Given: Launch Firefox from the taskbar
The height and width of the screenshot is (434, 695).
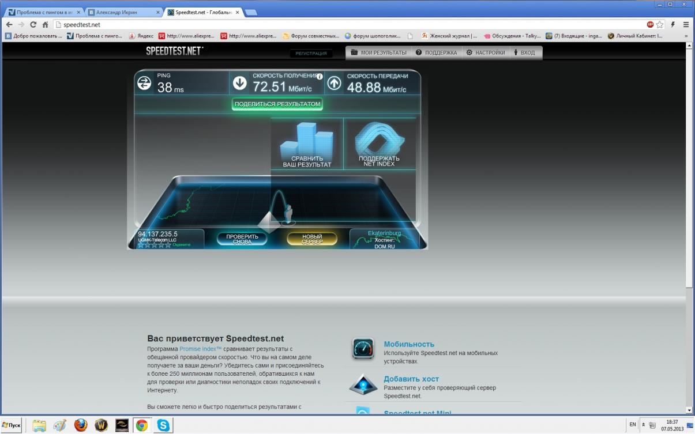Looking at the screenshot, I should point(81,425).
